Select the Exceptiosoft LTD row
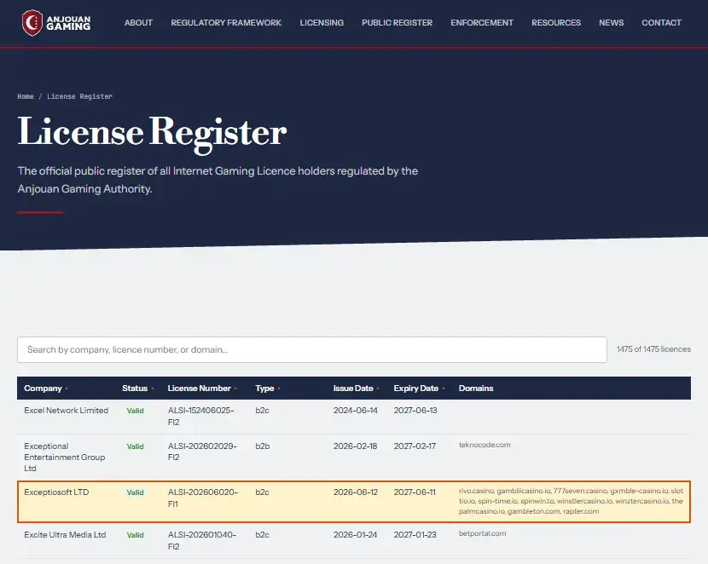The image size is (708, 564). point(354,502)
